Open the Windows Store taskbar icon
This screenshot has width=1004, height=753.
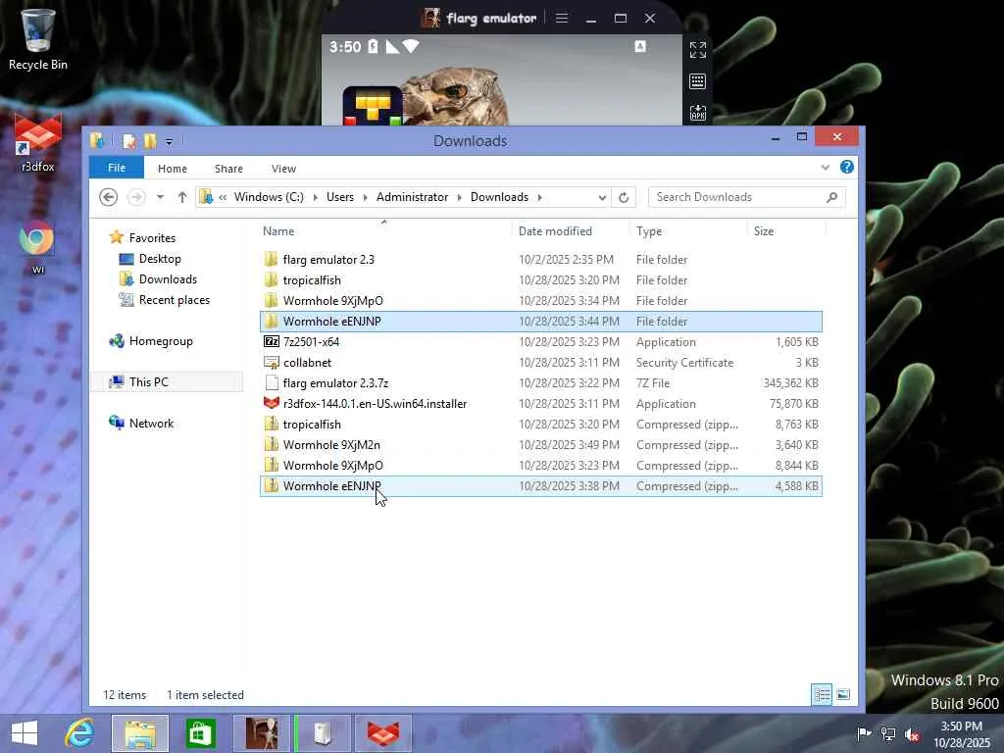(x=200, y=733)
